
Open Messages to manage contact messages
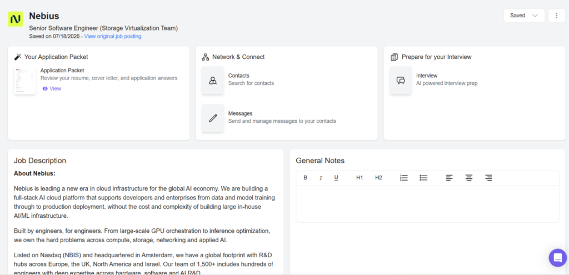[x=282, y=117]
